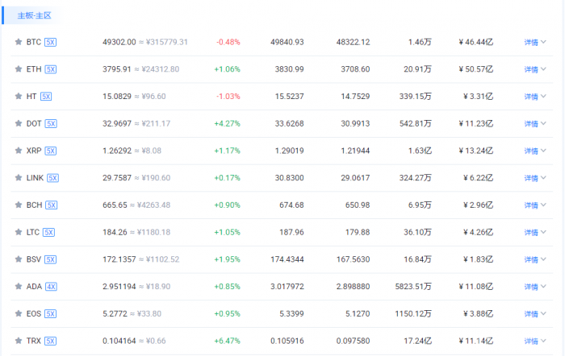
Task: Open the LINK coin name
Action: click(35, 178)
